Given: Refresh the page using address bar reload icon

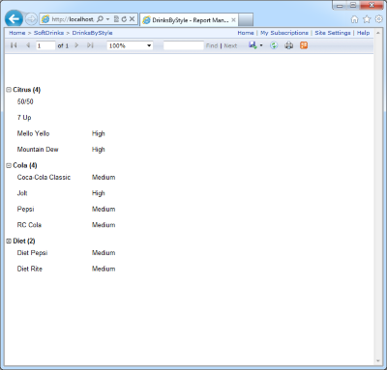Looking at the screenshot, I should coord(124,19).
